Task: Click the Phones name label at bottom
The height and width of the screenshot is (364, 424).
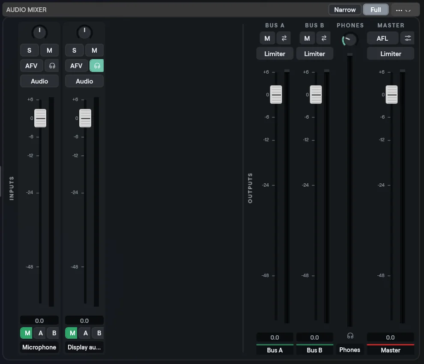Action: coord(349,350)
